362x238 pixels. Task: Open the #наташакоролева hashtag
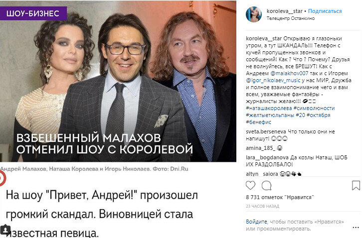[269, 108]
